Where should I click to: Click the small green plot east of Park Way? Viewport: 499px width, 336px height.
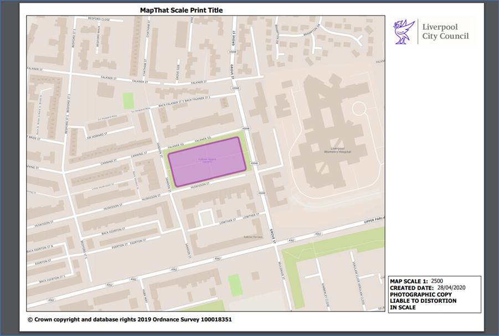click(x=235, y=286)
